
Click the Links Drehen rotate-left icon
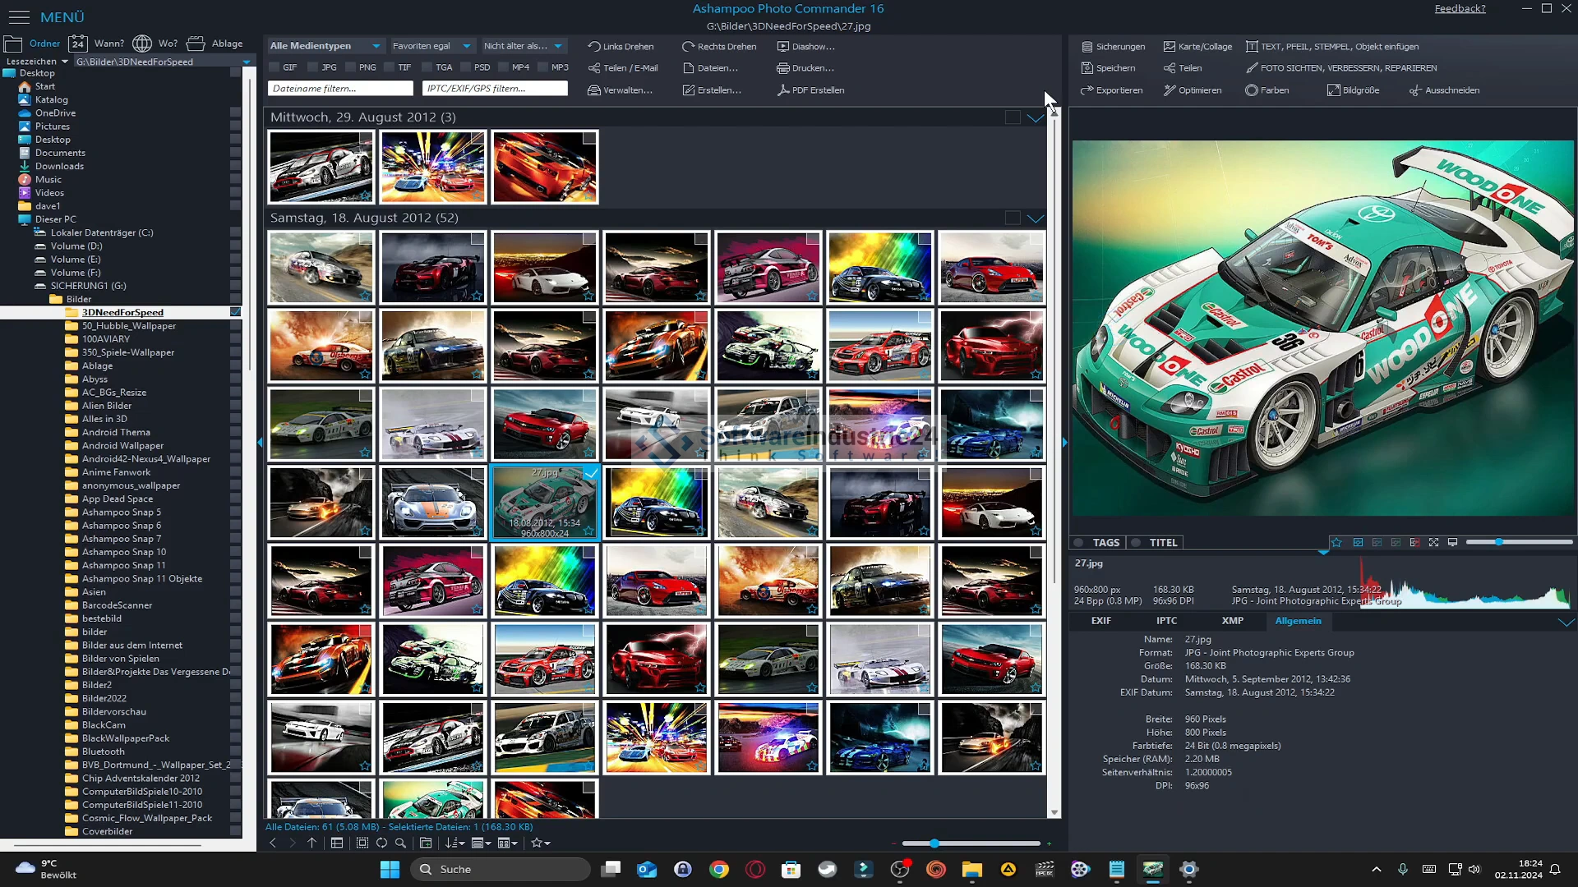coord(593,47)
